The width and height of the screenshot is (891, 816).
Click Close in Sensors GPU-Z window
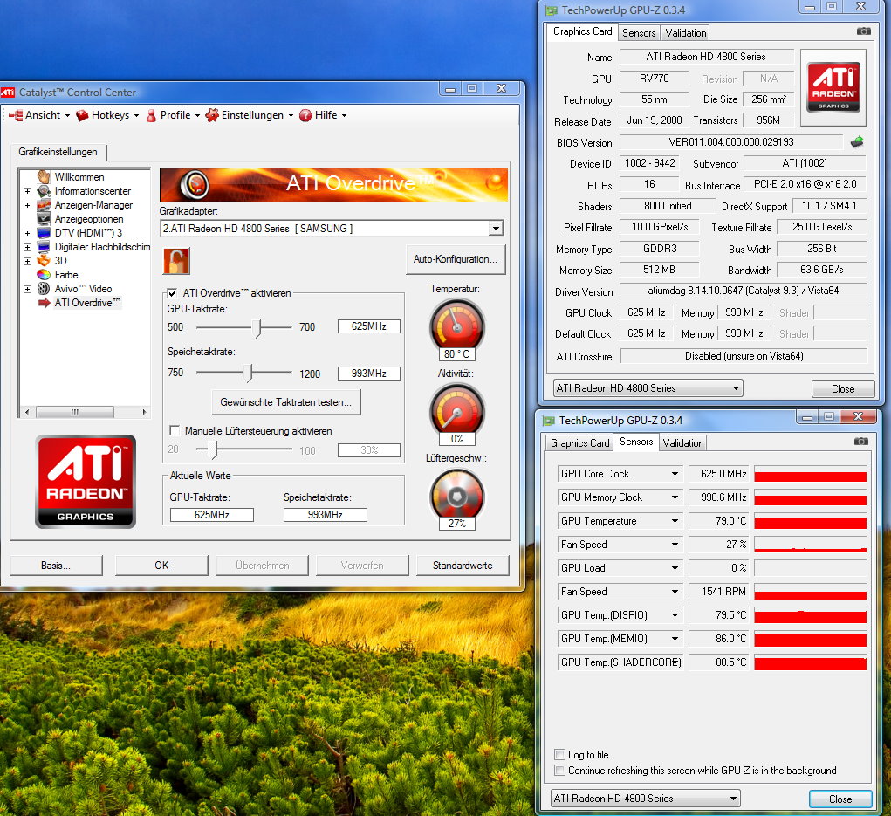tap(840, 799)
